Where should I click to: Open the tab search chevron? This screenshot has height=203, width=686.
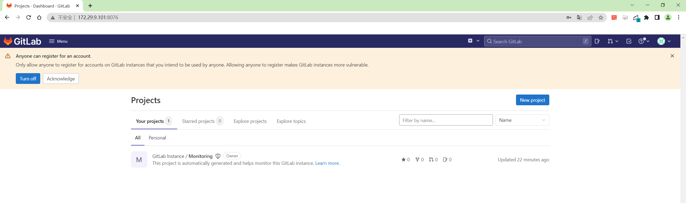(632, 5)
